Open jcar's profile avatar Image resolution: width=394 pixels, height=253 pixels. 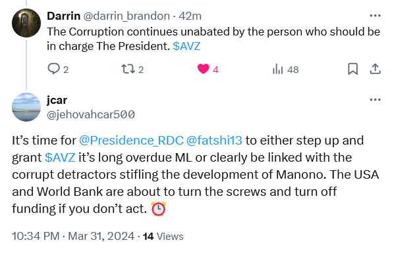[26, 107]
